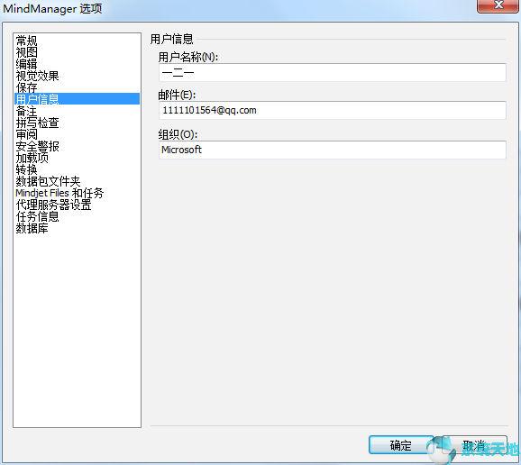Cancel the dialog with 取消 button

click(x=474, y=445)
